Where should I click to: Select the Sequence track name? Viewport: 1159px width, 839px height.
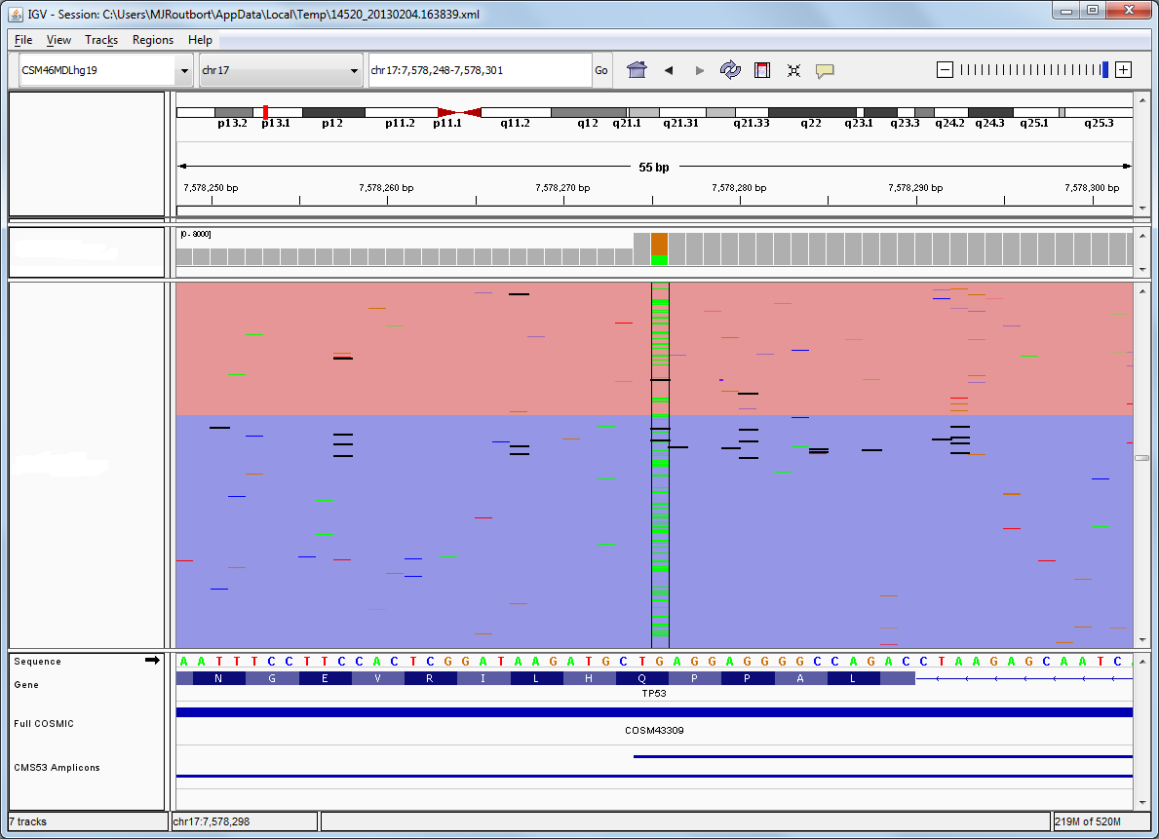[37, 662]
